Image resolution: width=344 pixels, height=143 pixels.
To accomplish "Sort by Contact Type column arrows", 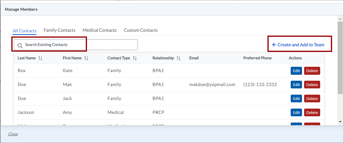I will pos(135,58).
